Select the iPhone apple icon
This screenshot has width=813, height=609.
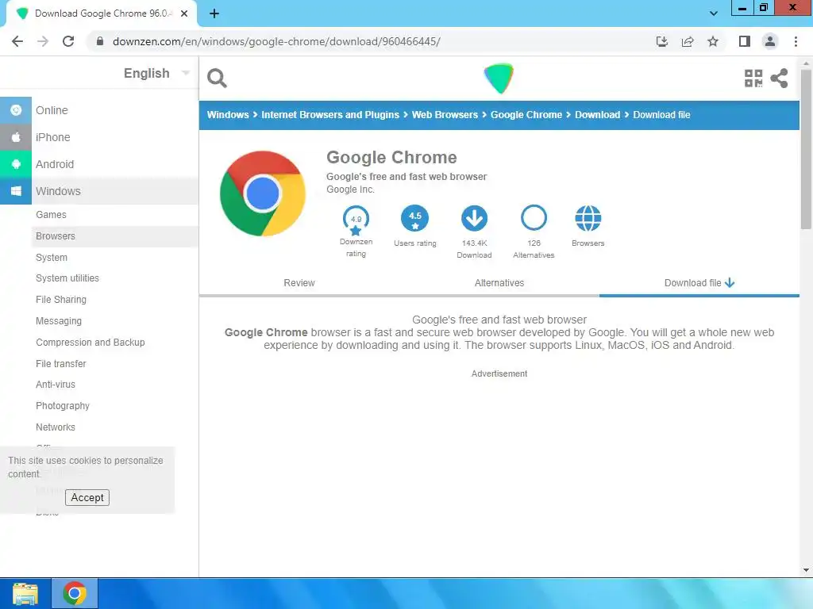[x=16, y=136]
